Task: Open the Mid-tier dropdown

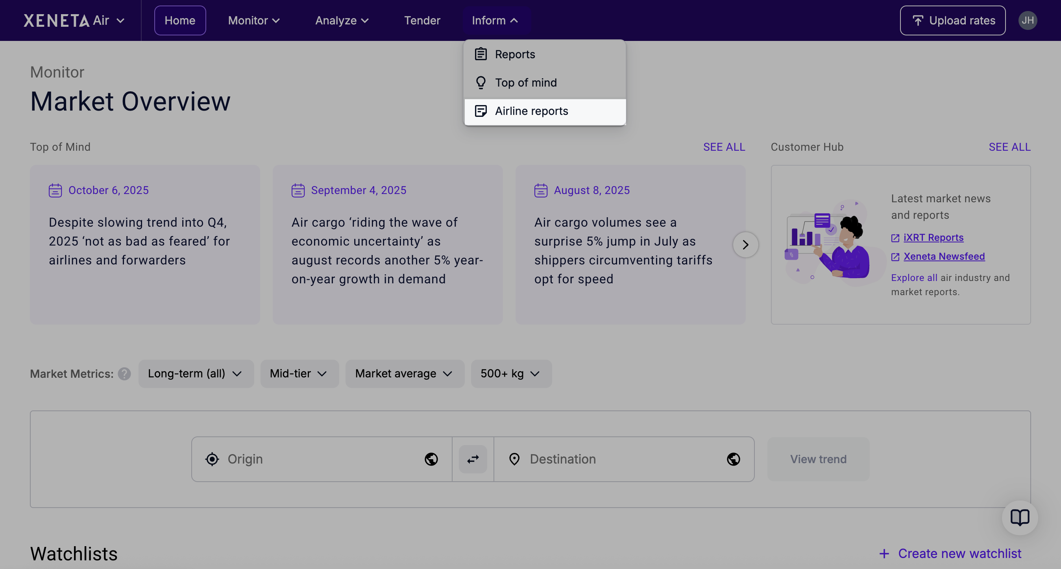Action: (x=299, y=374)
